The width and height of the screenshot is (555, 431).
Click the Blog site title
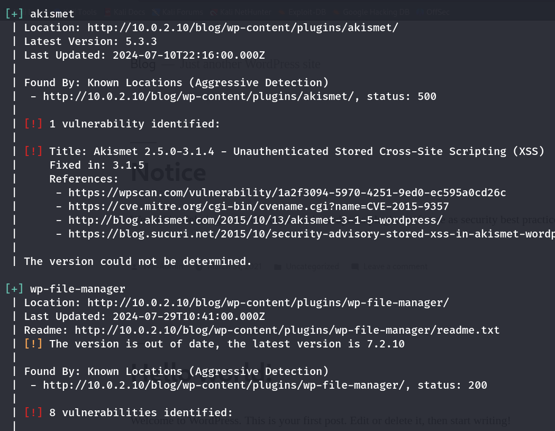tap(143, 65)
